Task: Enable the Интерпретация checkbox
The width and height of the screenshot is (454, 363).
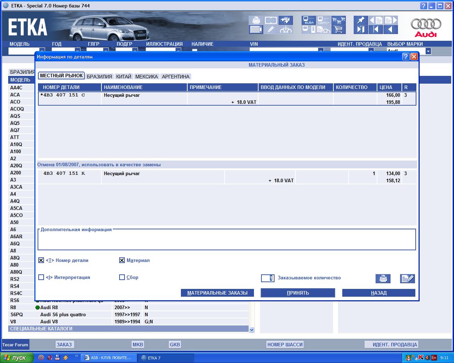Action: click(41, 278)
